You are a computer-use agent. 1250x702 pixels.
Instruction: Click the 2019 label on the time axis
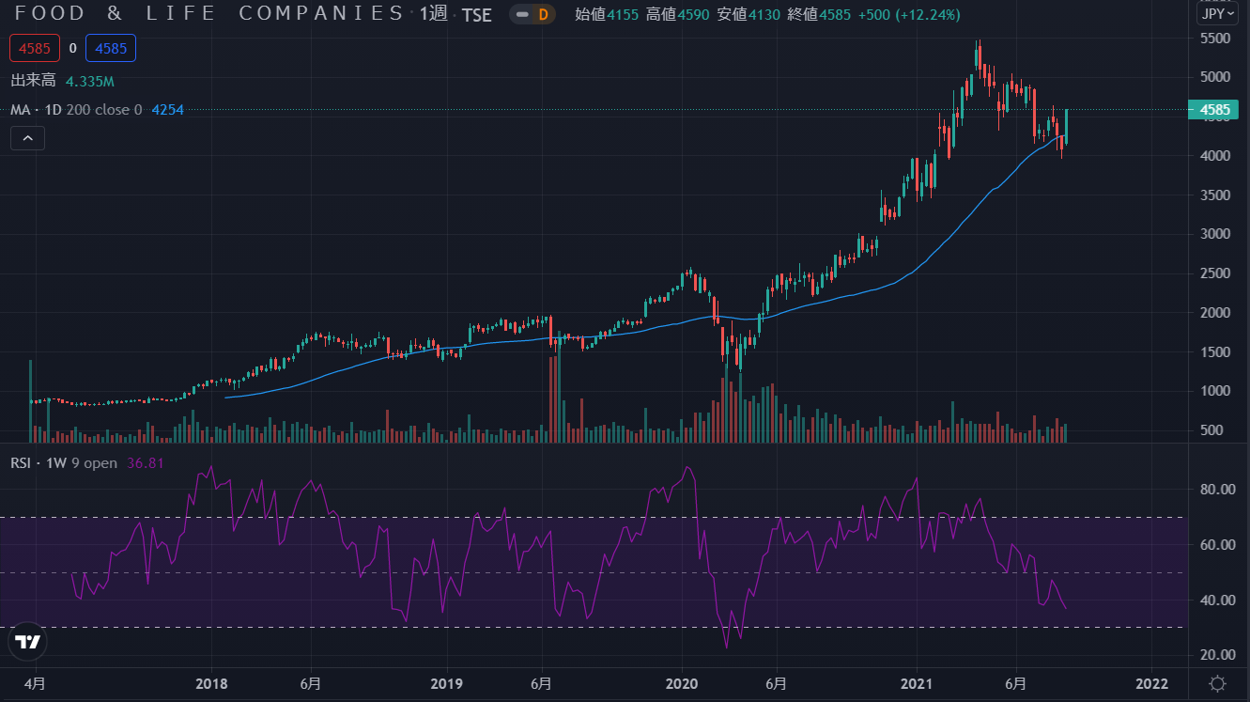coord(446,682)
